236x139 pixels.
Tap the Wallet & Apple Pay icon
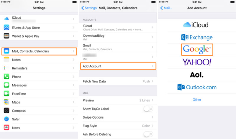coord(6,36)
